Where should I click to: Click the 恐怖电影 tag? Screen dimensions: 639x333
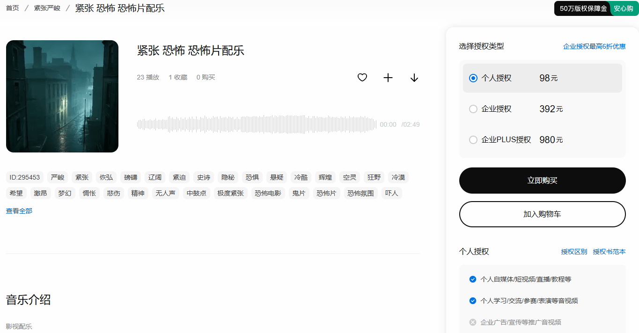pos(268,193)
